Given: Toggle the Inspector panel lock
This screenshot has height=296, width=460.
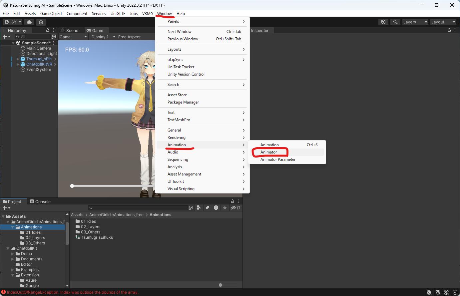Looking at the screenshot, I should [x=449, y=30].
